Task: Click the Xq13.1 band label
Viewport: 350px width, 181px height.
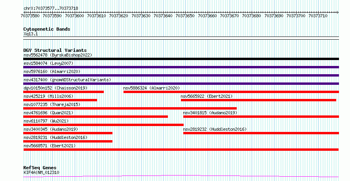Action: tap(31, 34)
